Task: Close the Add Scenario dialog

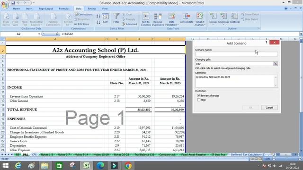Action: [x=275, y=42]
